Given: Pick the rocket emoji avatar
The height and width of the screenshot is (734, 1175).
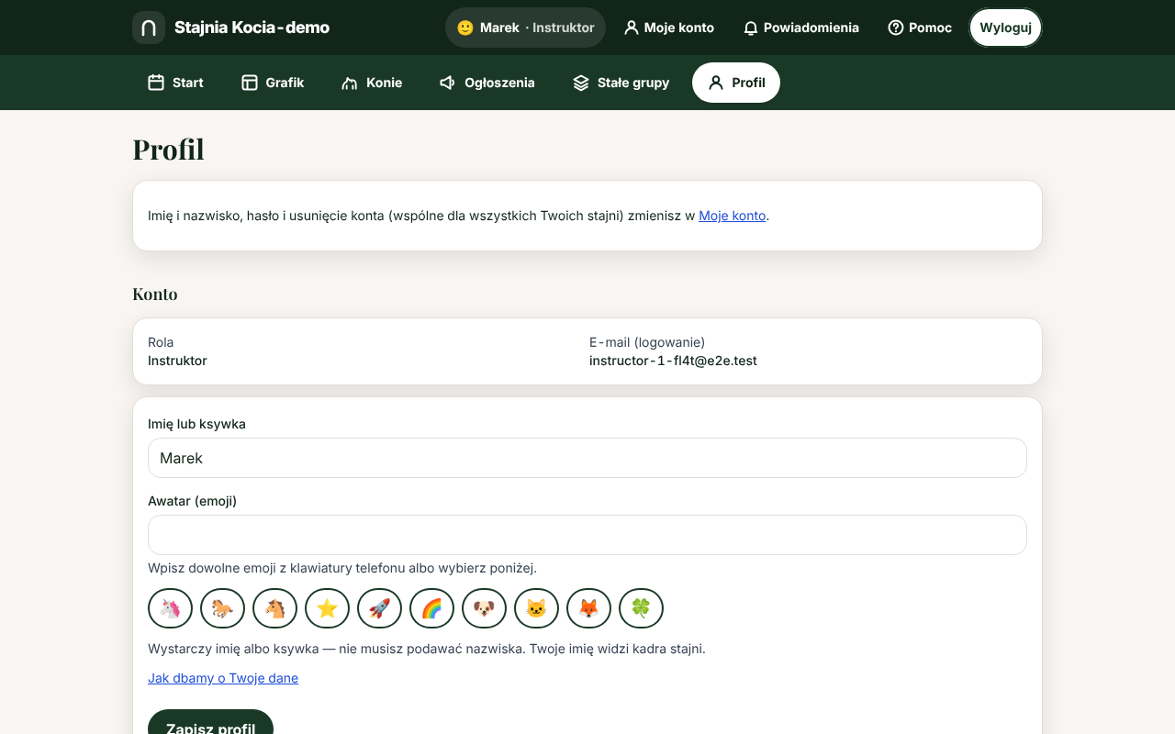Looking at the screenshot, I should (x=379, y=608).
